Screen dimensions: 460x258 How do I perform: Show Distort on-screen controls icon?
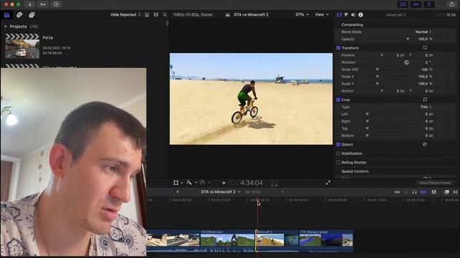tap(425, 144)
